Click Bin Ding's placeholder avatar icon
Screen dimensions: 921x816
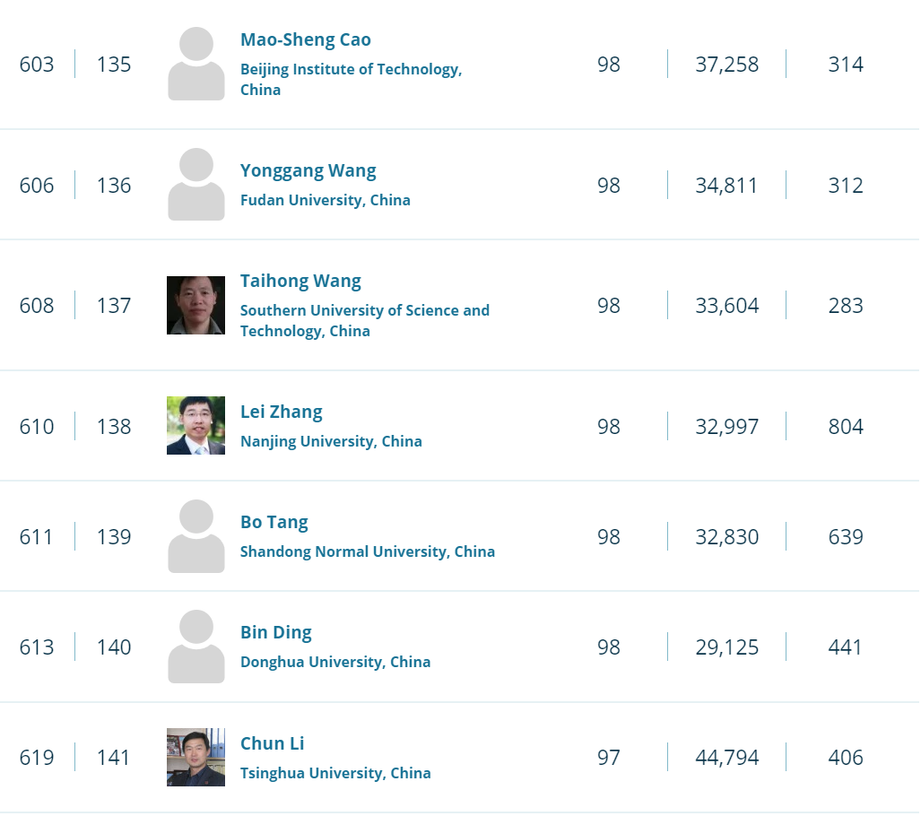195,647
